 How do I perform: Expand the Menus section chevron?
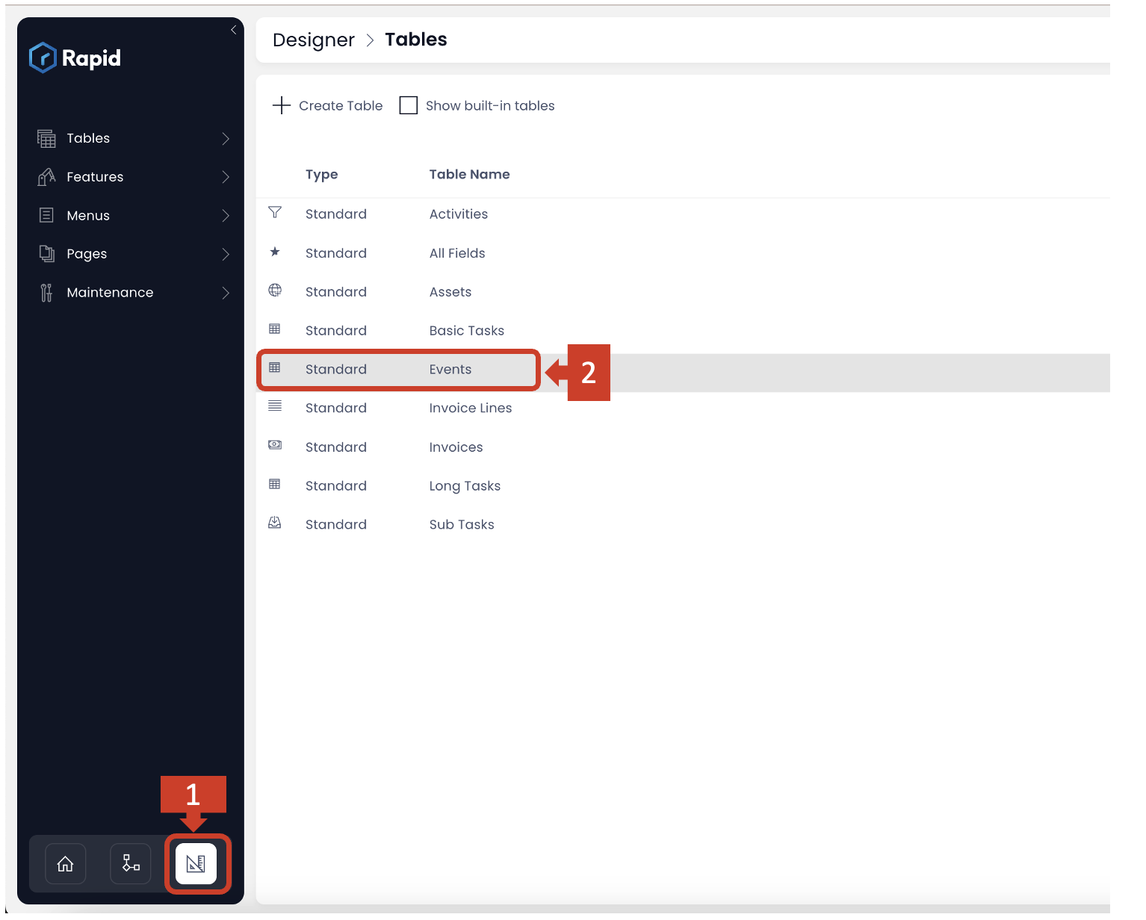click(226, 216)
